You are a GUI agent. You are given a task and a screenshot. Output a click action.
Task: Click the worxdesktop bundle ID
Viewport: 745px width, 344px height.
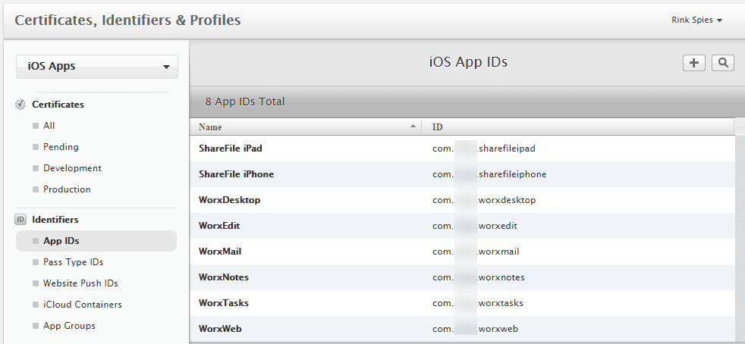484,200
